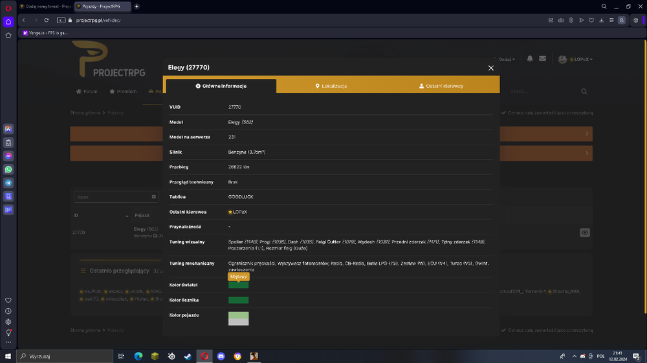Expand the right orange banner chevron

[x=587, y=134]
